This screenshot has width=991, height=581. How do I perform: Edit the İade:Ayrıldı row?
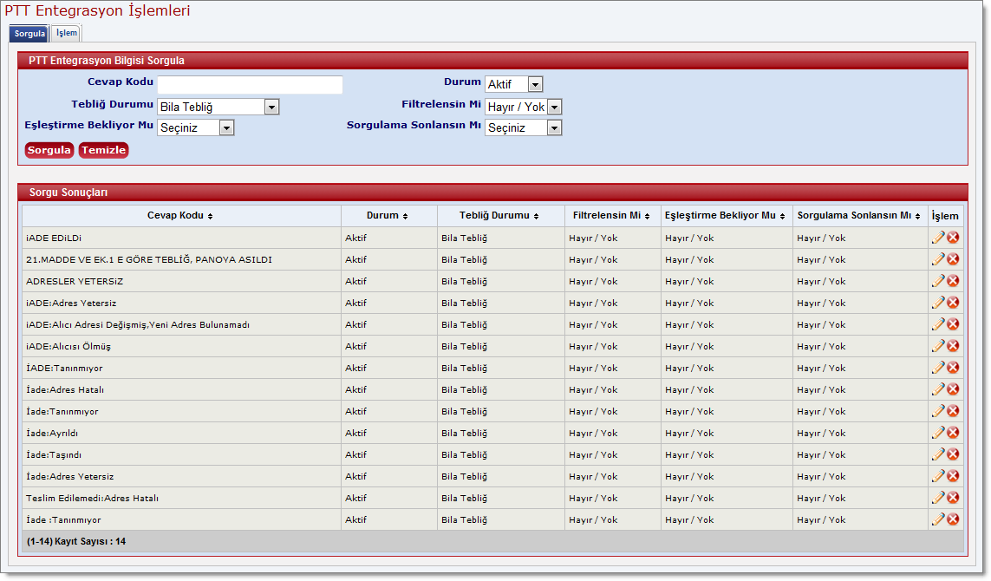click(x=938, y=433)
